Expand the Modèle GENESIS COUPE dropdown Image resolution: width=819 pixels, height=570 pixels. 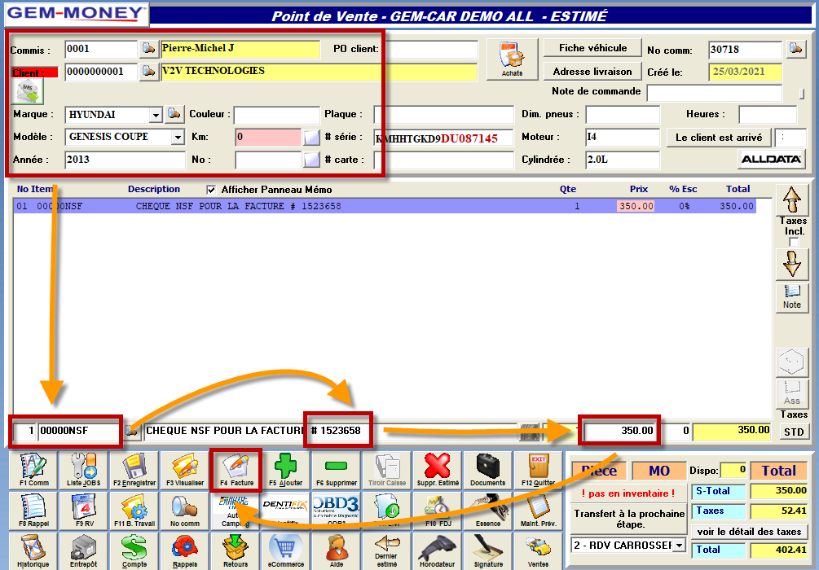178,138
